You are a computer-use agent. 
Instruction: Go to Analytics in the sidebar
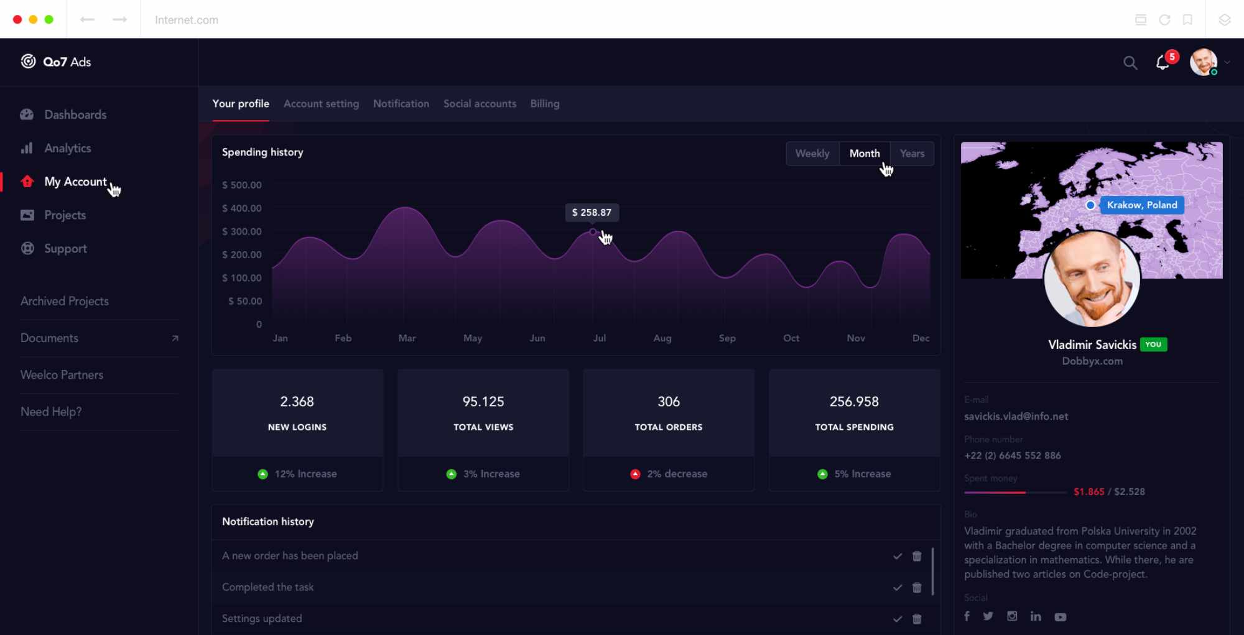tap(67, 148)
